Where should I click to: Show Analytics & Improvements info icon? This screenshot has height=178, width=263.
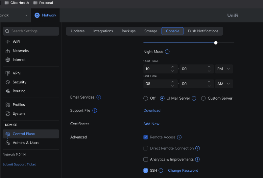tap(198, 160)
